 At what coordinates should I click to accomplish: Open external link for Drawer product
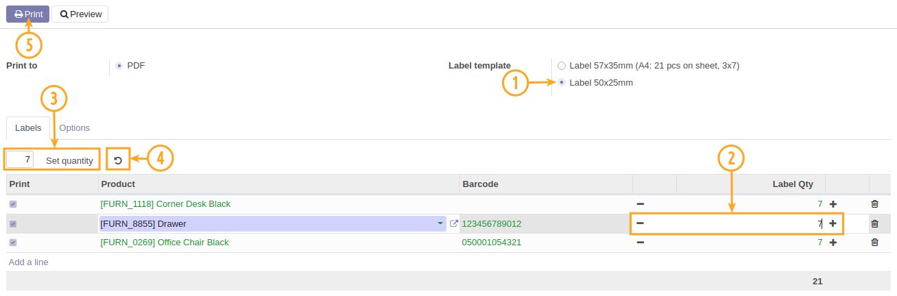(453, 223)
